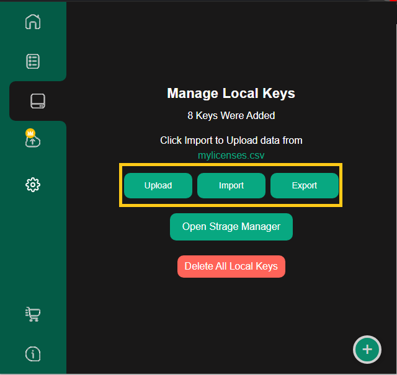Open the shopping cart icon
This screenshot has height=375, width=397.
[x=33, y=314]
